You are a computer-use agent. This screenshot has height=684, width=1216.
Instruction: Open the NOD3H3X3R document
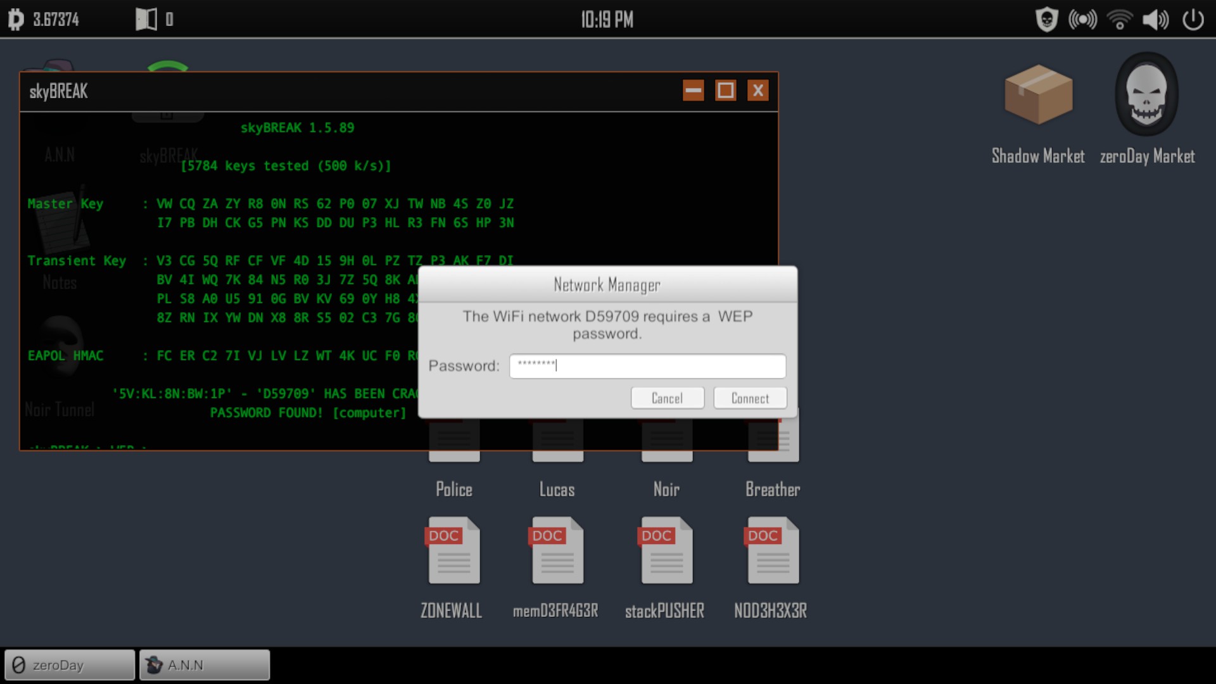pos(772,550)
